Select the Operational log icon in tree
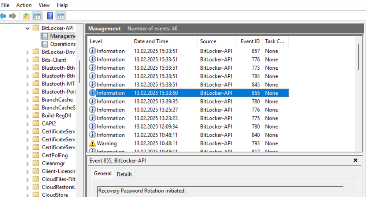The width and height of the screenshot is (366, 197). 44,44
